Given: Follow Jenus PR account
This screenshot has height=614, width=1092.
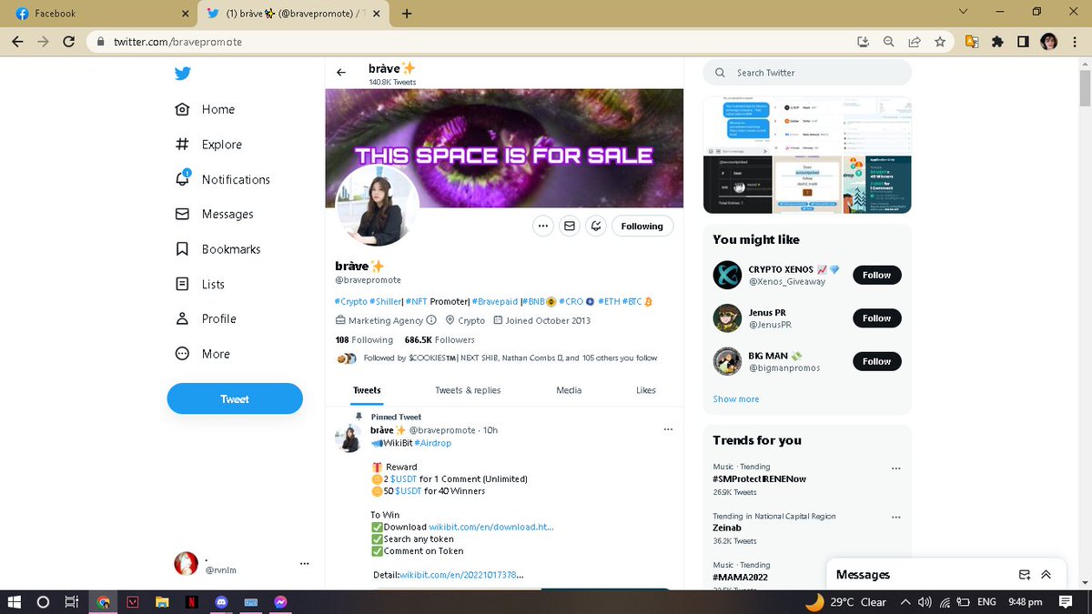Looking at the screenshot, I should point(877,318).
